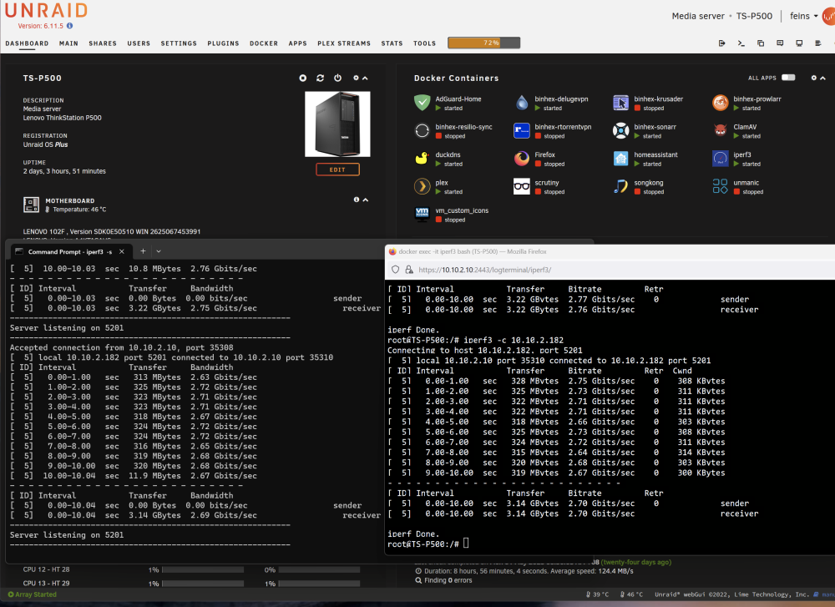Open new tab in Command Prompt window

pos(143,250)
